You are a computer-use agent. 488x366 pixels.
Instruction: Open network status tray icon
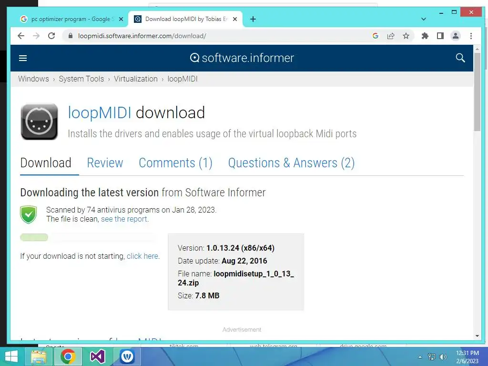[x=431, y=357]
